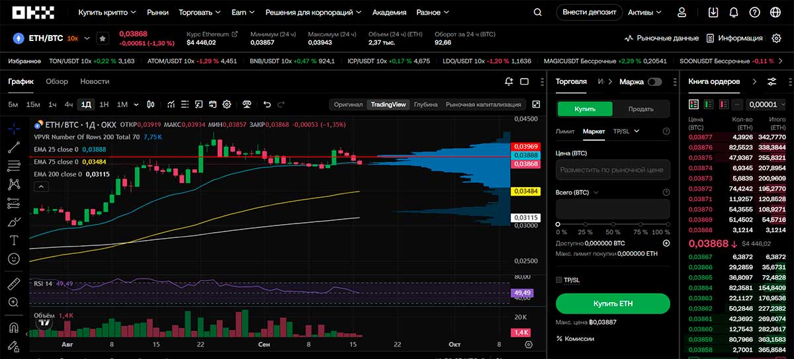The image size is (794, 359).
Task: Open the Академия menu item
Action: click(x=389, y=13)
